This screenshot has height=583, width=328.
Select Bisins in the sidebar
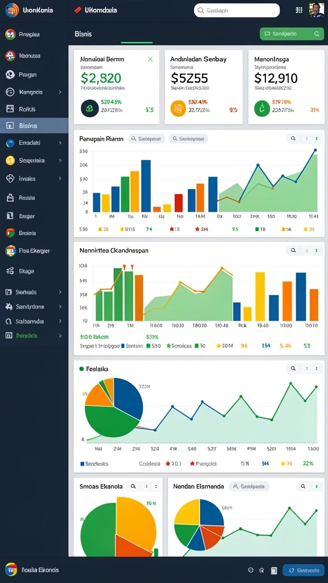[x=34, y=126]
